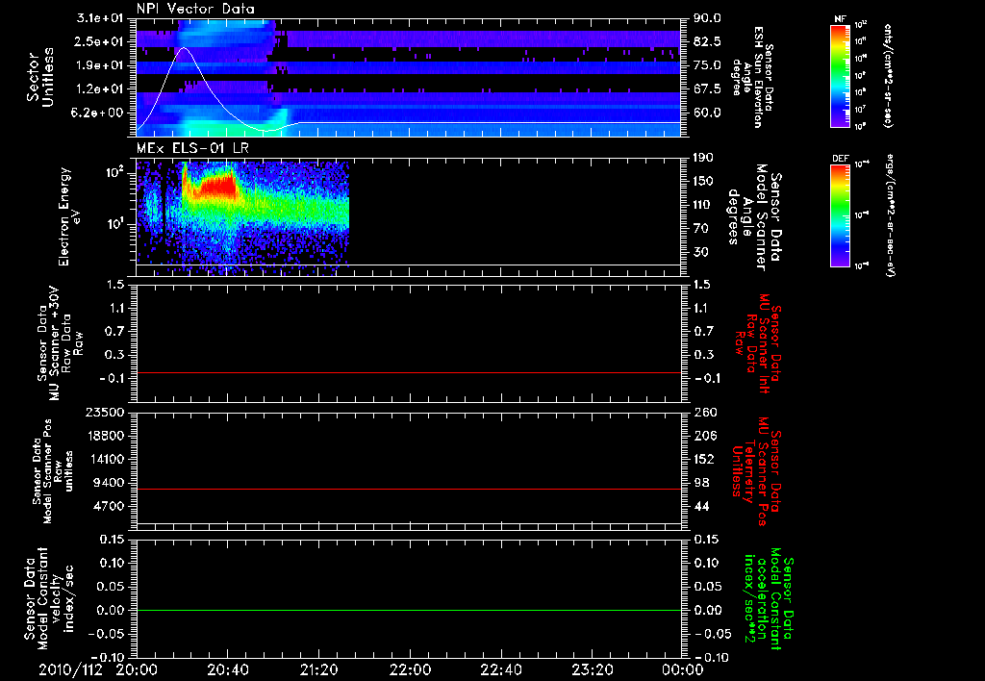Click the DEF color scale bar
This screenshot has width=985, height=681.
(841, 214)
